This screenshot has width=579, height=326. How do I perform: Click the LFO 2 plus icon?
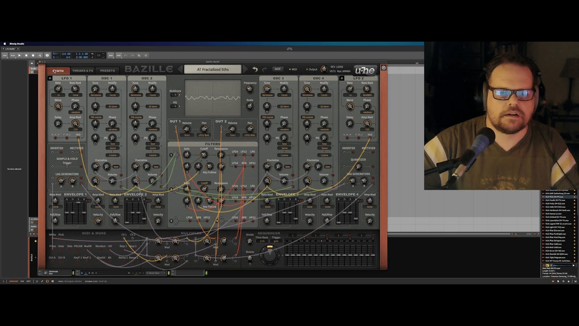pyautogui.click(x=342, y=78)
